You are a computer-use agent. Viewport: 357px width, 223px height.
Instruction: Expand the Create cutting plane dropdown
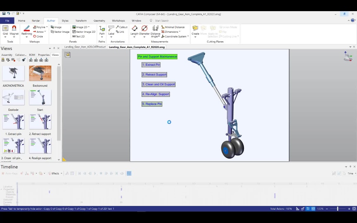(x=195, y=37)
